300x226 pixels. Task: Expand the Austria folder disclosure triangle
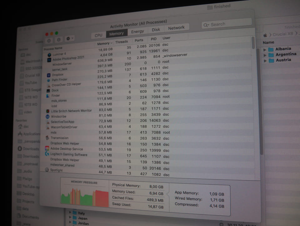(265, 60)
